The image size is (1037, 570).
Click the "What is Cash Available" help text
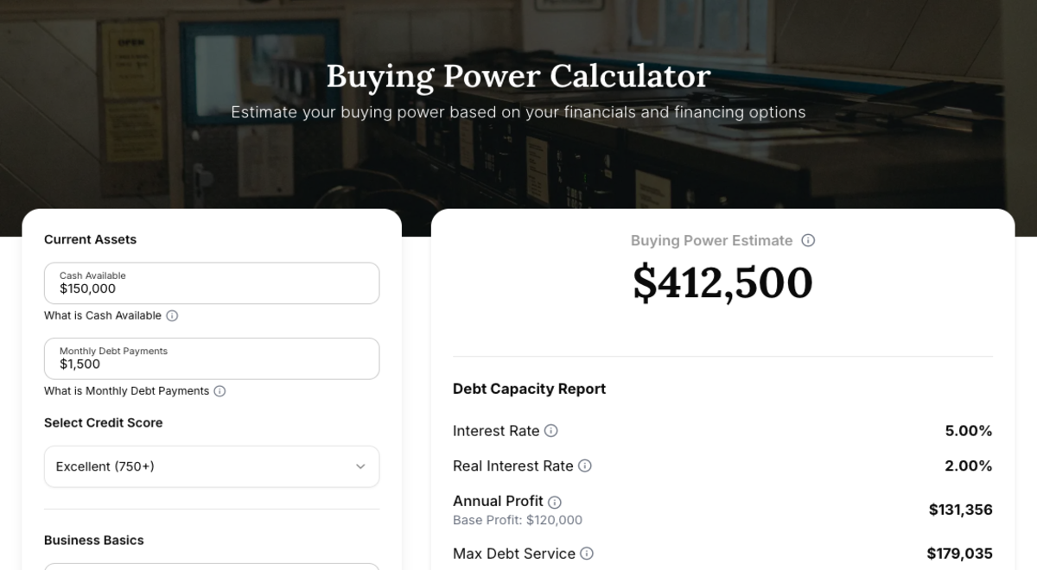103,316
